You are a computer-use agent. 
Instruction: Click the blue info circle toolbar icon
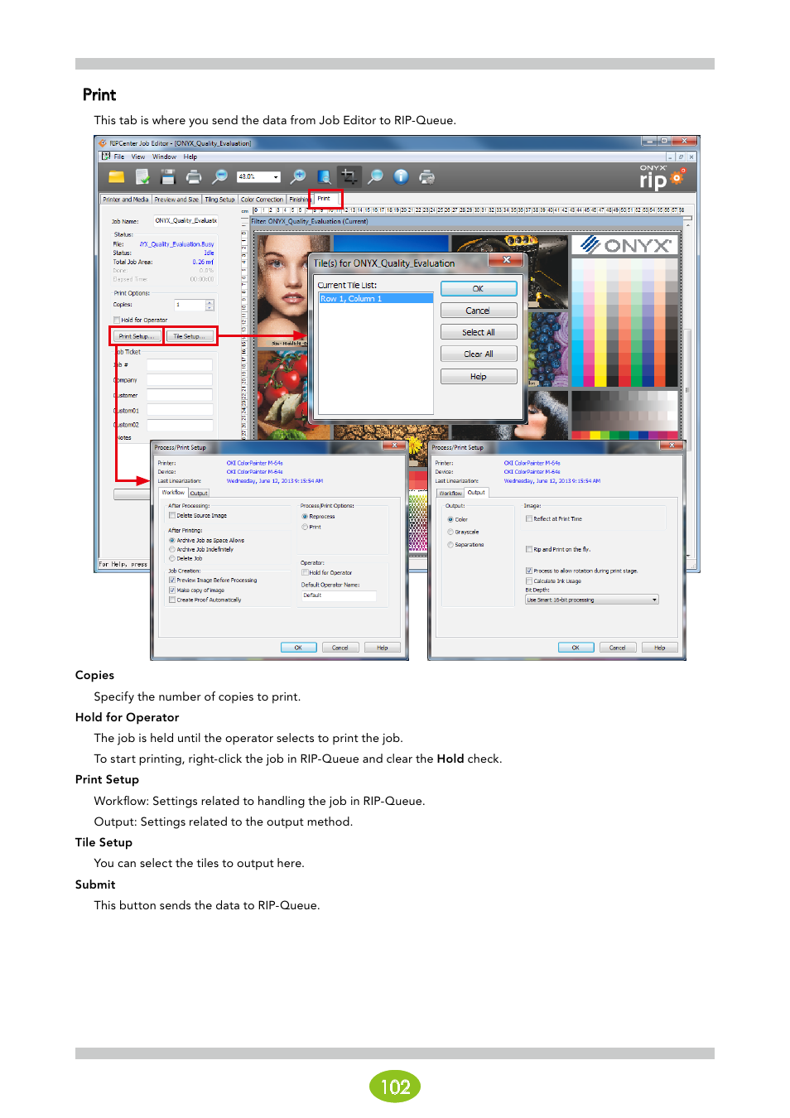pos(401,176)
